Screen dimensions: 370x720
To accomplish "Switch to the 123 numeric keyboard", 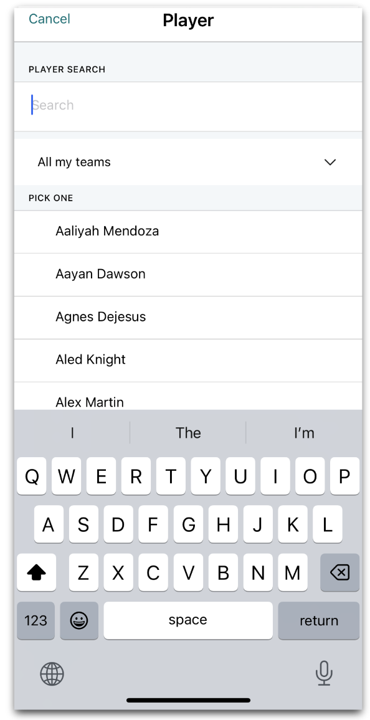I will (36, 621).
